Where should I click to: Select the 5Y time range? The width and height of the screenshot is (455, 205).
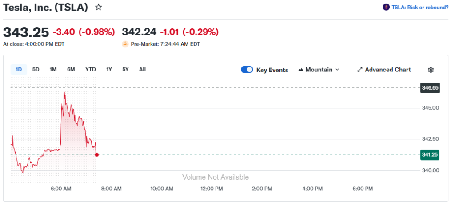[125, 69]
